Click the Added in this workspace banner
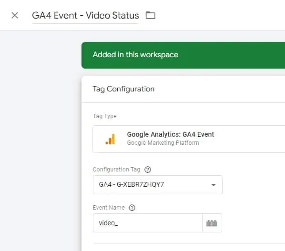 coord(183,55)
